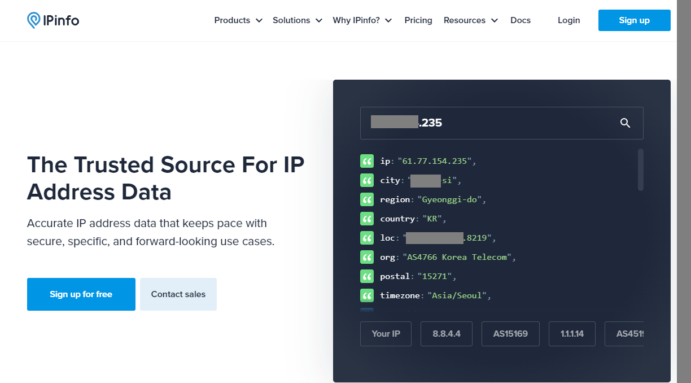Click the quote icon beside loc field
The height and width of the screenshot is (383, 691).
(367, 238)
